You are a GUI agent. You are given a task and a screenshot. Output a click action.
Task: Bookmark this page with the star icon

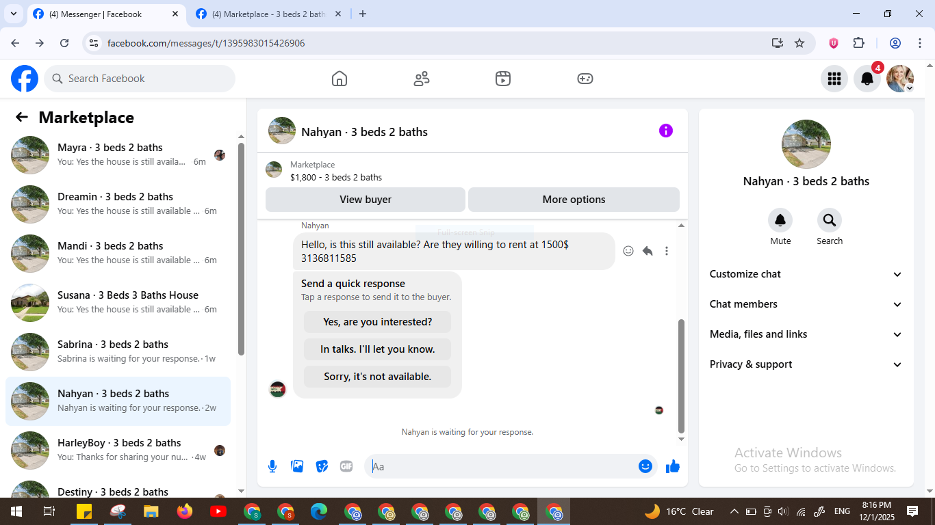pyautogui.click(x=799, y=43)
